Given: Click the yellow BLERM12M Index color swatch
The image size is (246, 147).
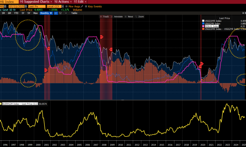Looking at the screenshot, I should pyautogui.click(x=1, y=104).
